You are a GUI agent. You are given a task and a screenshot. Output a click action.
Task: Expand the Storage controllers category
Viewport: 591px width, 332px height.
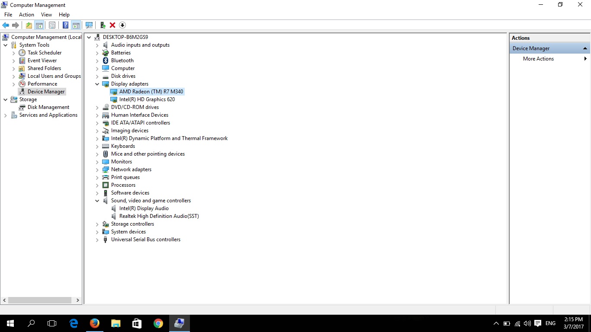[x=97, y=224]
